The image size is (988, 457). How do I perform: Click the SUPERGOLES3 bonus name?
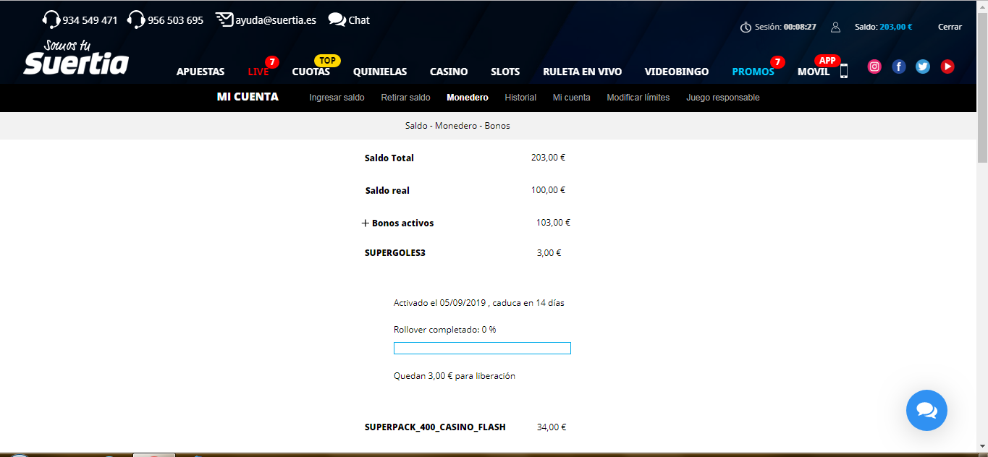[x=395, y=253]
